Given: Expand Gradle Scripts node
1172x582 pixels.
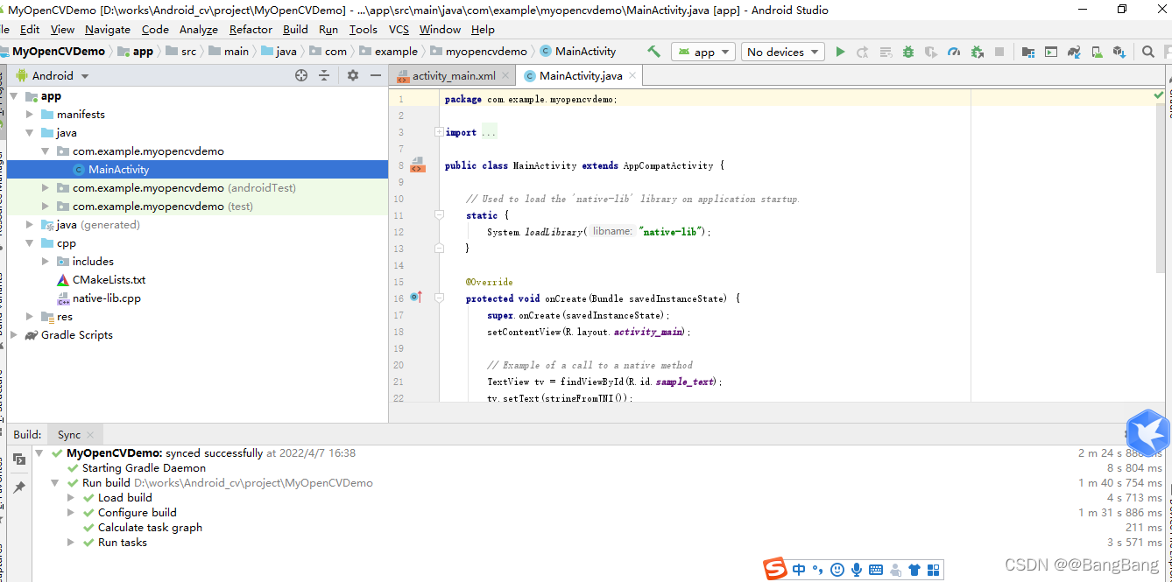Looking at the screenshot, I should click(14, 335).
